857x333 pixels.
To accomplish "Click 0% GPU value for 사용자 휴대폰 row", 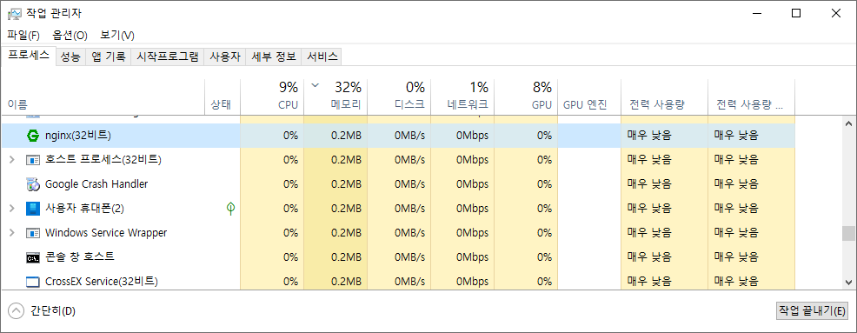I will pos(544,209).
